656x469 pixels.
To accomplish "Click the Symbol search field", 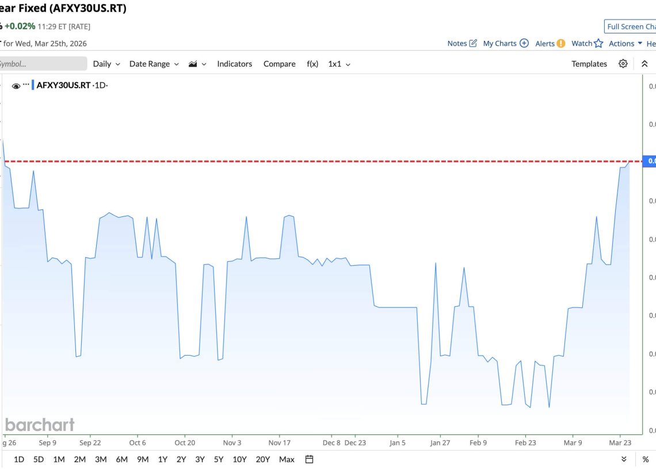I will tap(43, 64).
